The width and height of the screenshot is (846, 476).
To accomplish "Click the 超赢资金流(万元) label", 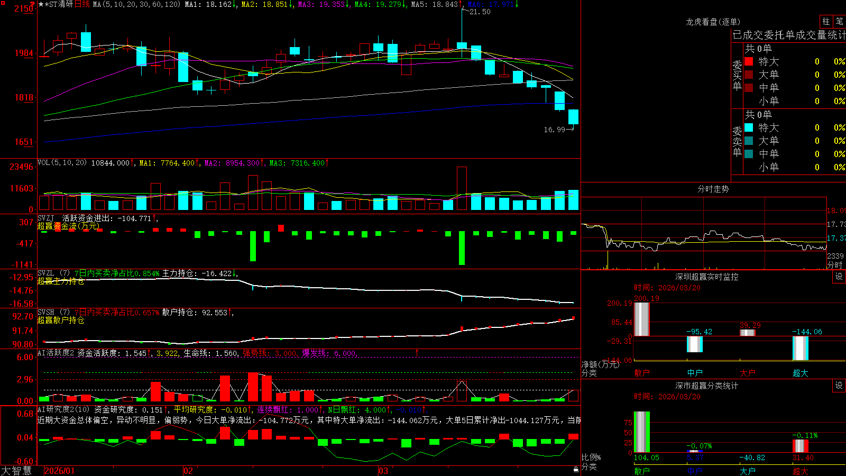I will coord(68,226).
